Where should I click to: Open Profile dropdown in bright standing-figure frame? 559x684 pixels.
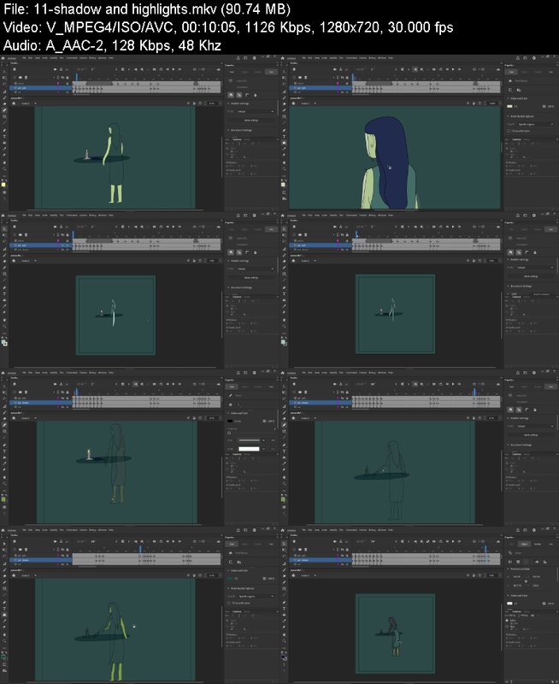(256, 112)
